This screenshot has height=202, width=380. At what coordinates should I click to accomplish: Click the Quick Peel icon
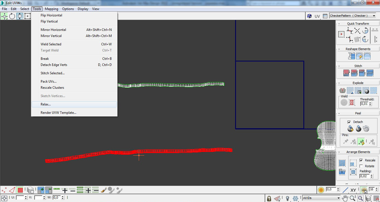coord(350,129)
